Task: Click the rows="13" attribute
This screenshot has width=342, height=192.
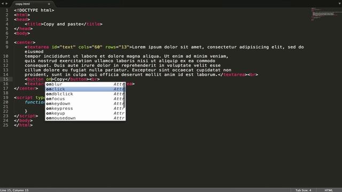Action: pos(118,47)
